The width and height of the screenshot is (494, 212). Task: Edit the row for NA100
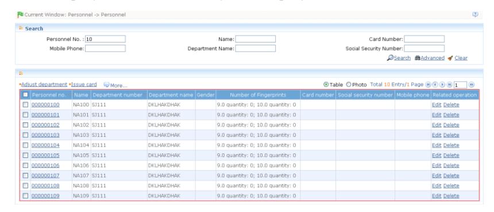(437, 105)
